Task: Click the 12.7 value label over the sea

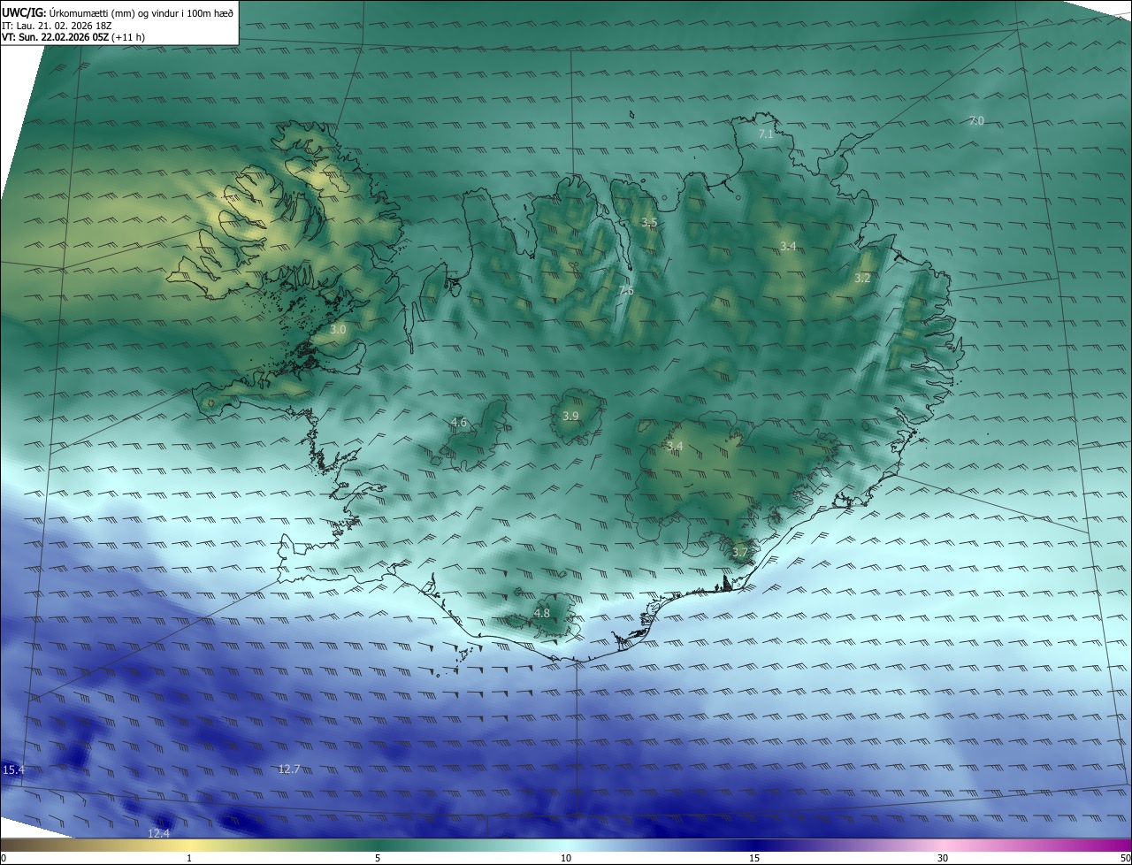Action: point(289,769)
